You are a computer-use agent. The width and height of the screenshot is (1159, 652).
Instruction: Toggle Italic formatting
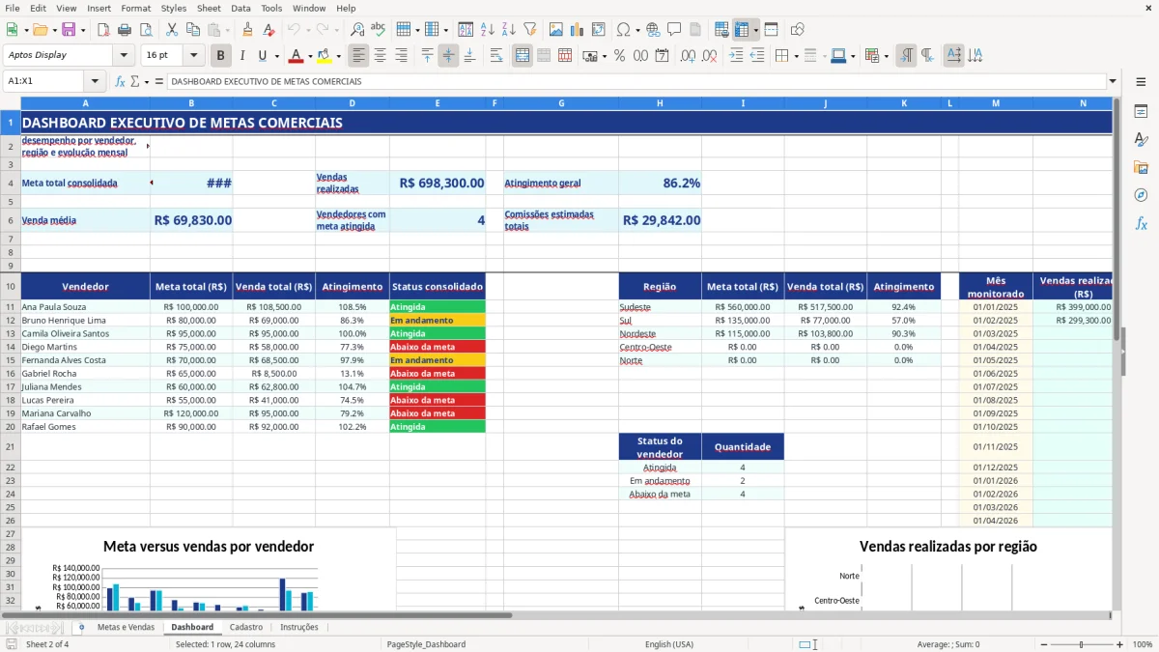click(x=241, y=56)
